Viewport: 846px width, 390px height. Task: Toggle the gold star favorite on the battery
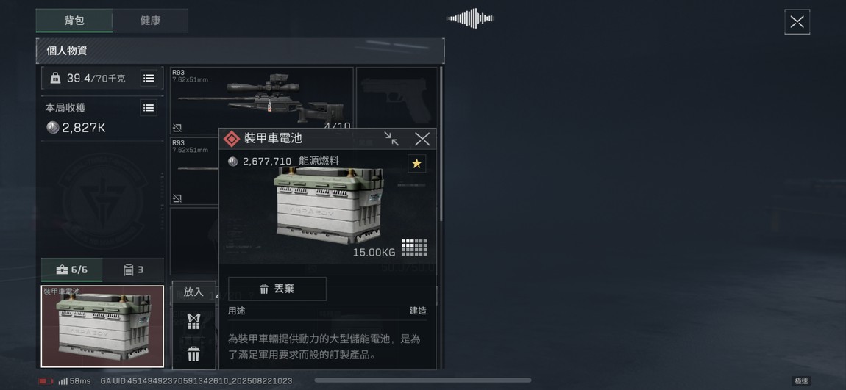pyautogui.click(x=416, y=163)
